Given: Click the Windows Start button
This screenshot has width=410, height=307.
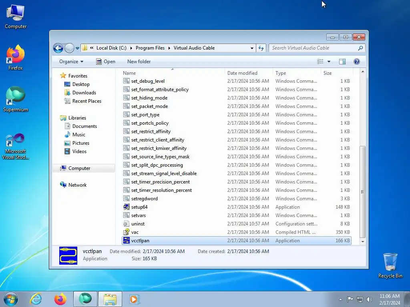Looking at the screenshot, I should coord(11,299).
